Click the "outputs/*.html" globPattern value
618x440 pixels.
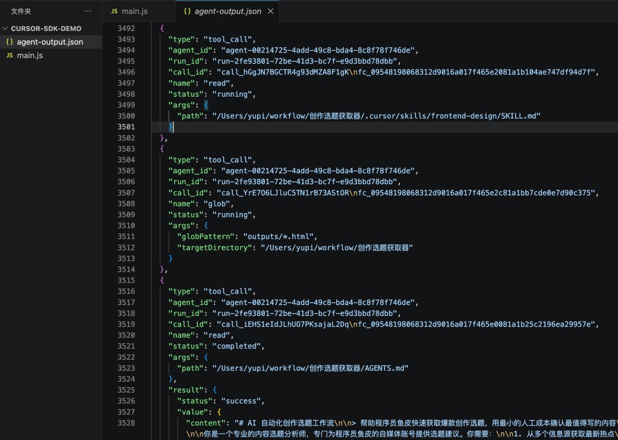pyautogui.click(x=278, y=236)
